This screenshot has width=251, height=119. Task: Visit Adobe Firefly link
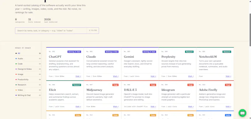tap(228, 107)
